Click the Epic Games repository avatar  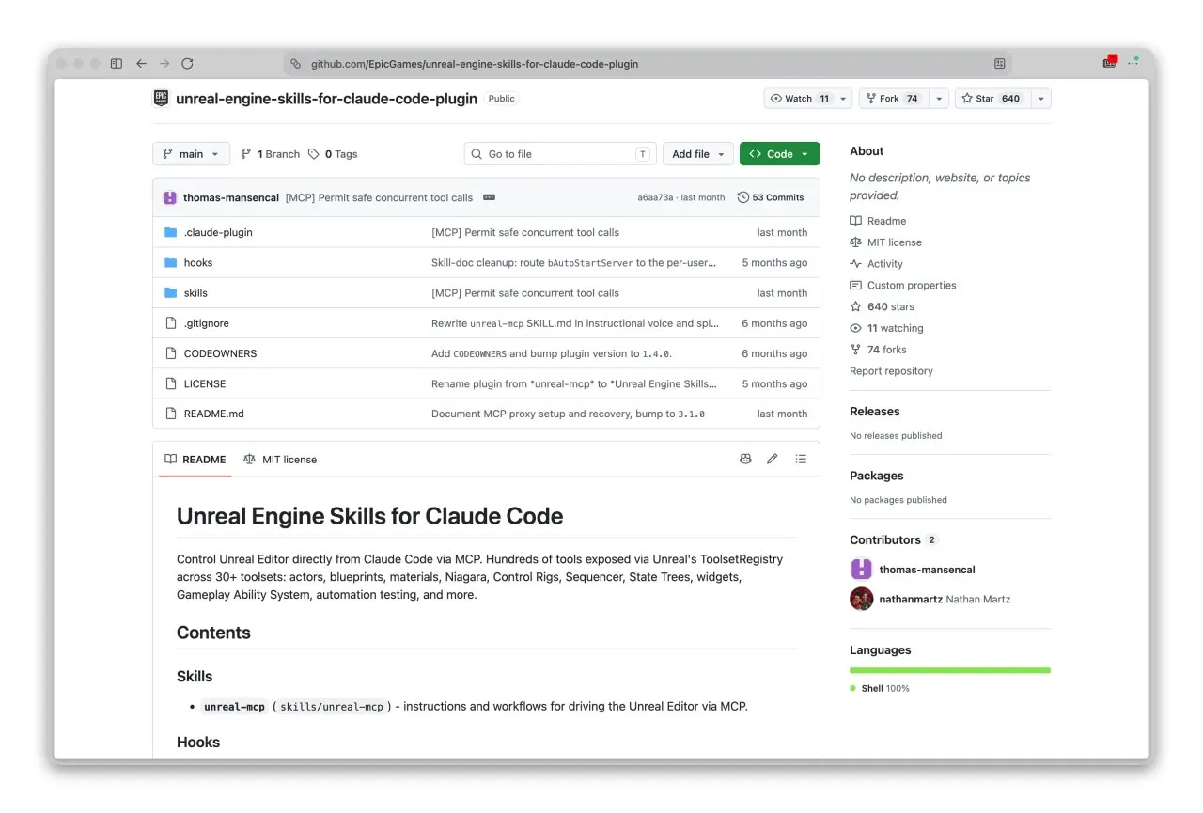tap(161, 98)
